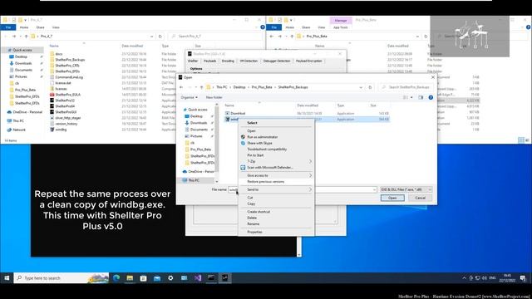The height and width of the screenshot is (299, 532).
Task: Select ShellterPro_EULA file in Pro_4_7 list
Action: (x=68, y=95)
